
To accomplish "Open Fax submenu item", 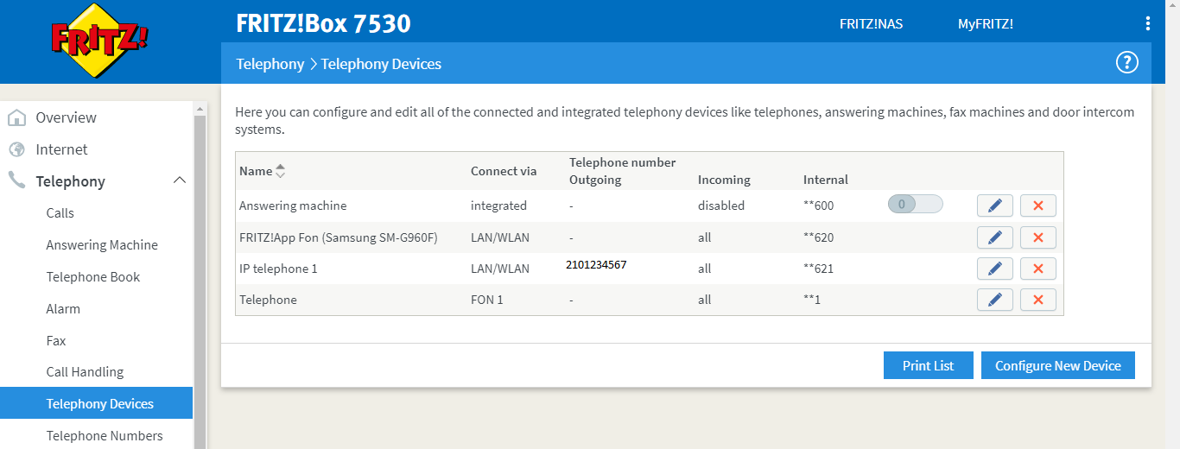I will coord(56,341).
